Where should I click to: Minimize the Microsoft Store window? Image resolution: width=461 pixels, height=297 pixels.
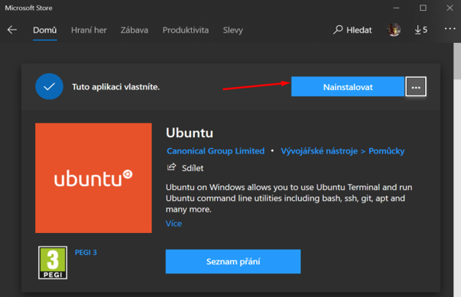pyautogui.click(x=396, y=8)
